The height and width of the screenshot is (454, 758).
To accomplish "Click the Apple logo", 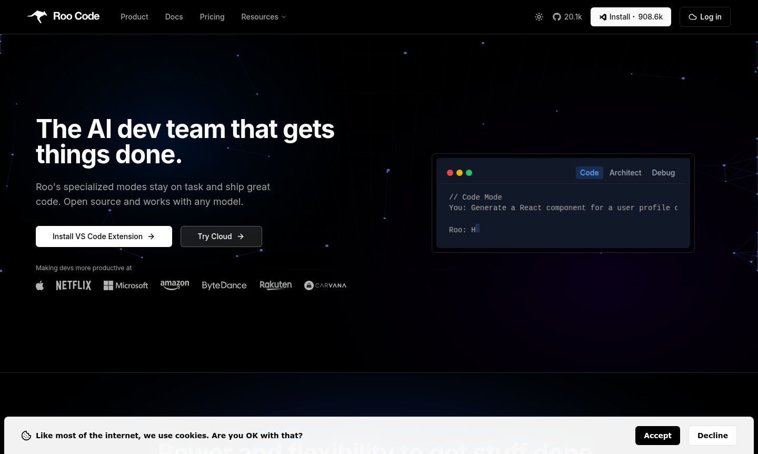I will pyautogui.click(x=40, y=285).
